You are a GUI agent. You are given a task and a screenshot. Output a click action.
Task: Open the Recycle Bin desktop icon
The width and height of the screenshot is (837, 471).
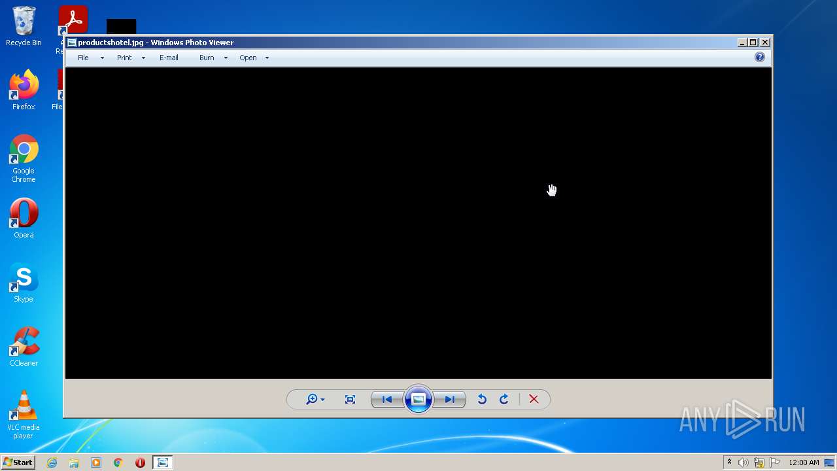click(x=24, y=26)
